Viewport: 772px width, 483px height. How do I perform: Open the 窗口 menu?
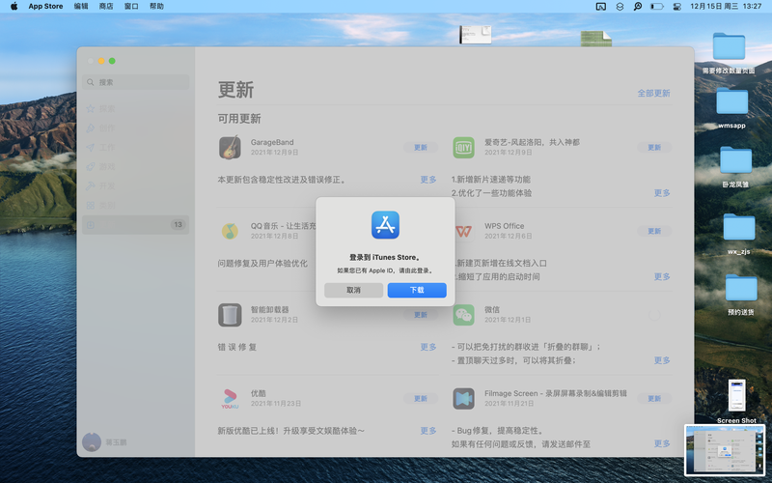coord(131,6)
